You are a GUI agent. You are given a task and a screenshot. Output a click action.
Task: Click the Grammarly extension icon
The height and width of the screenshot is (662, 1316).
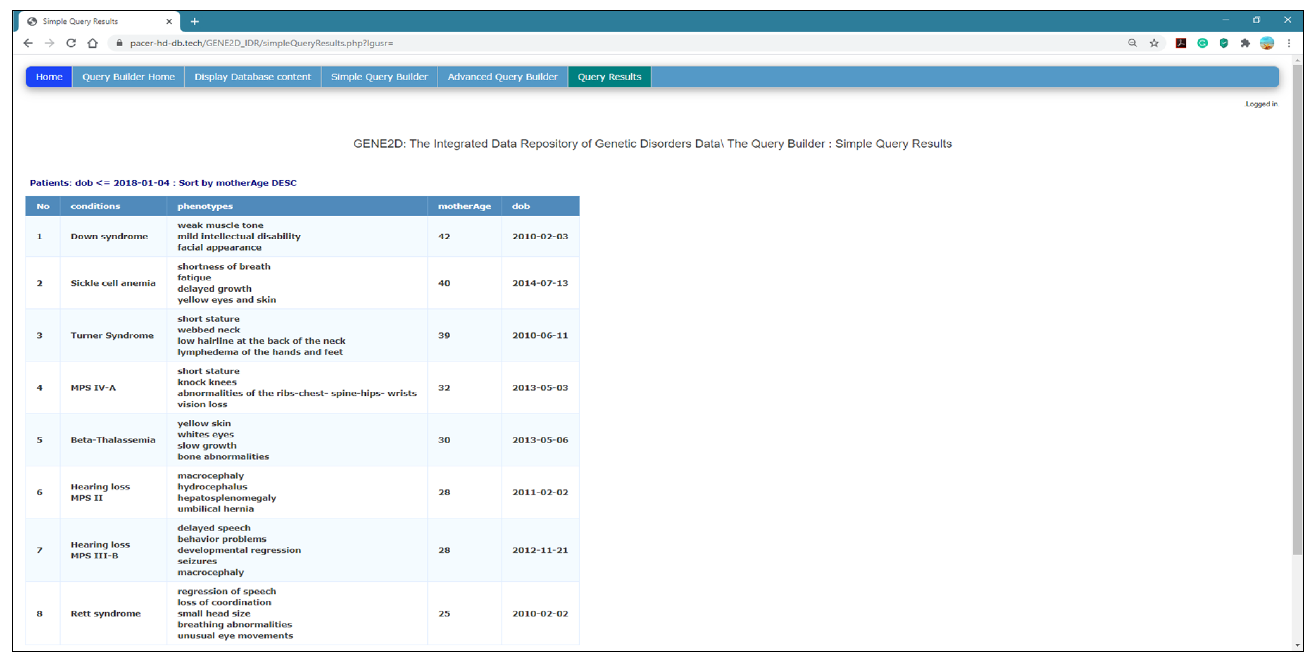click(1202, 43)
